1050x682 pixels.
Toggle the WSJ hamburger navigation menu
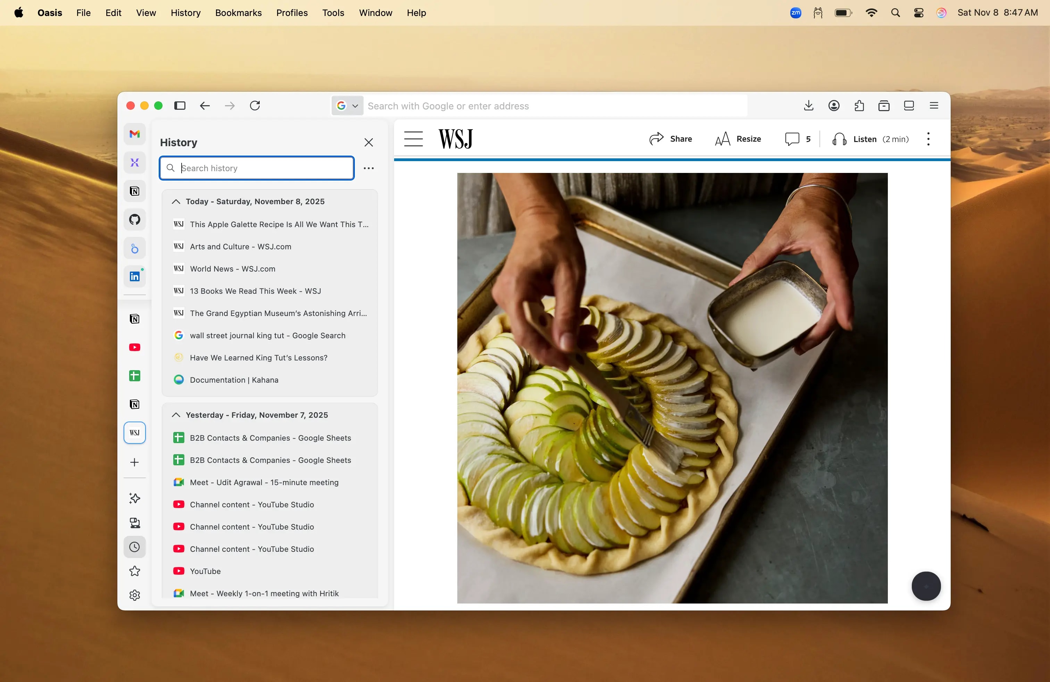[x=414, y=139]
